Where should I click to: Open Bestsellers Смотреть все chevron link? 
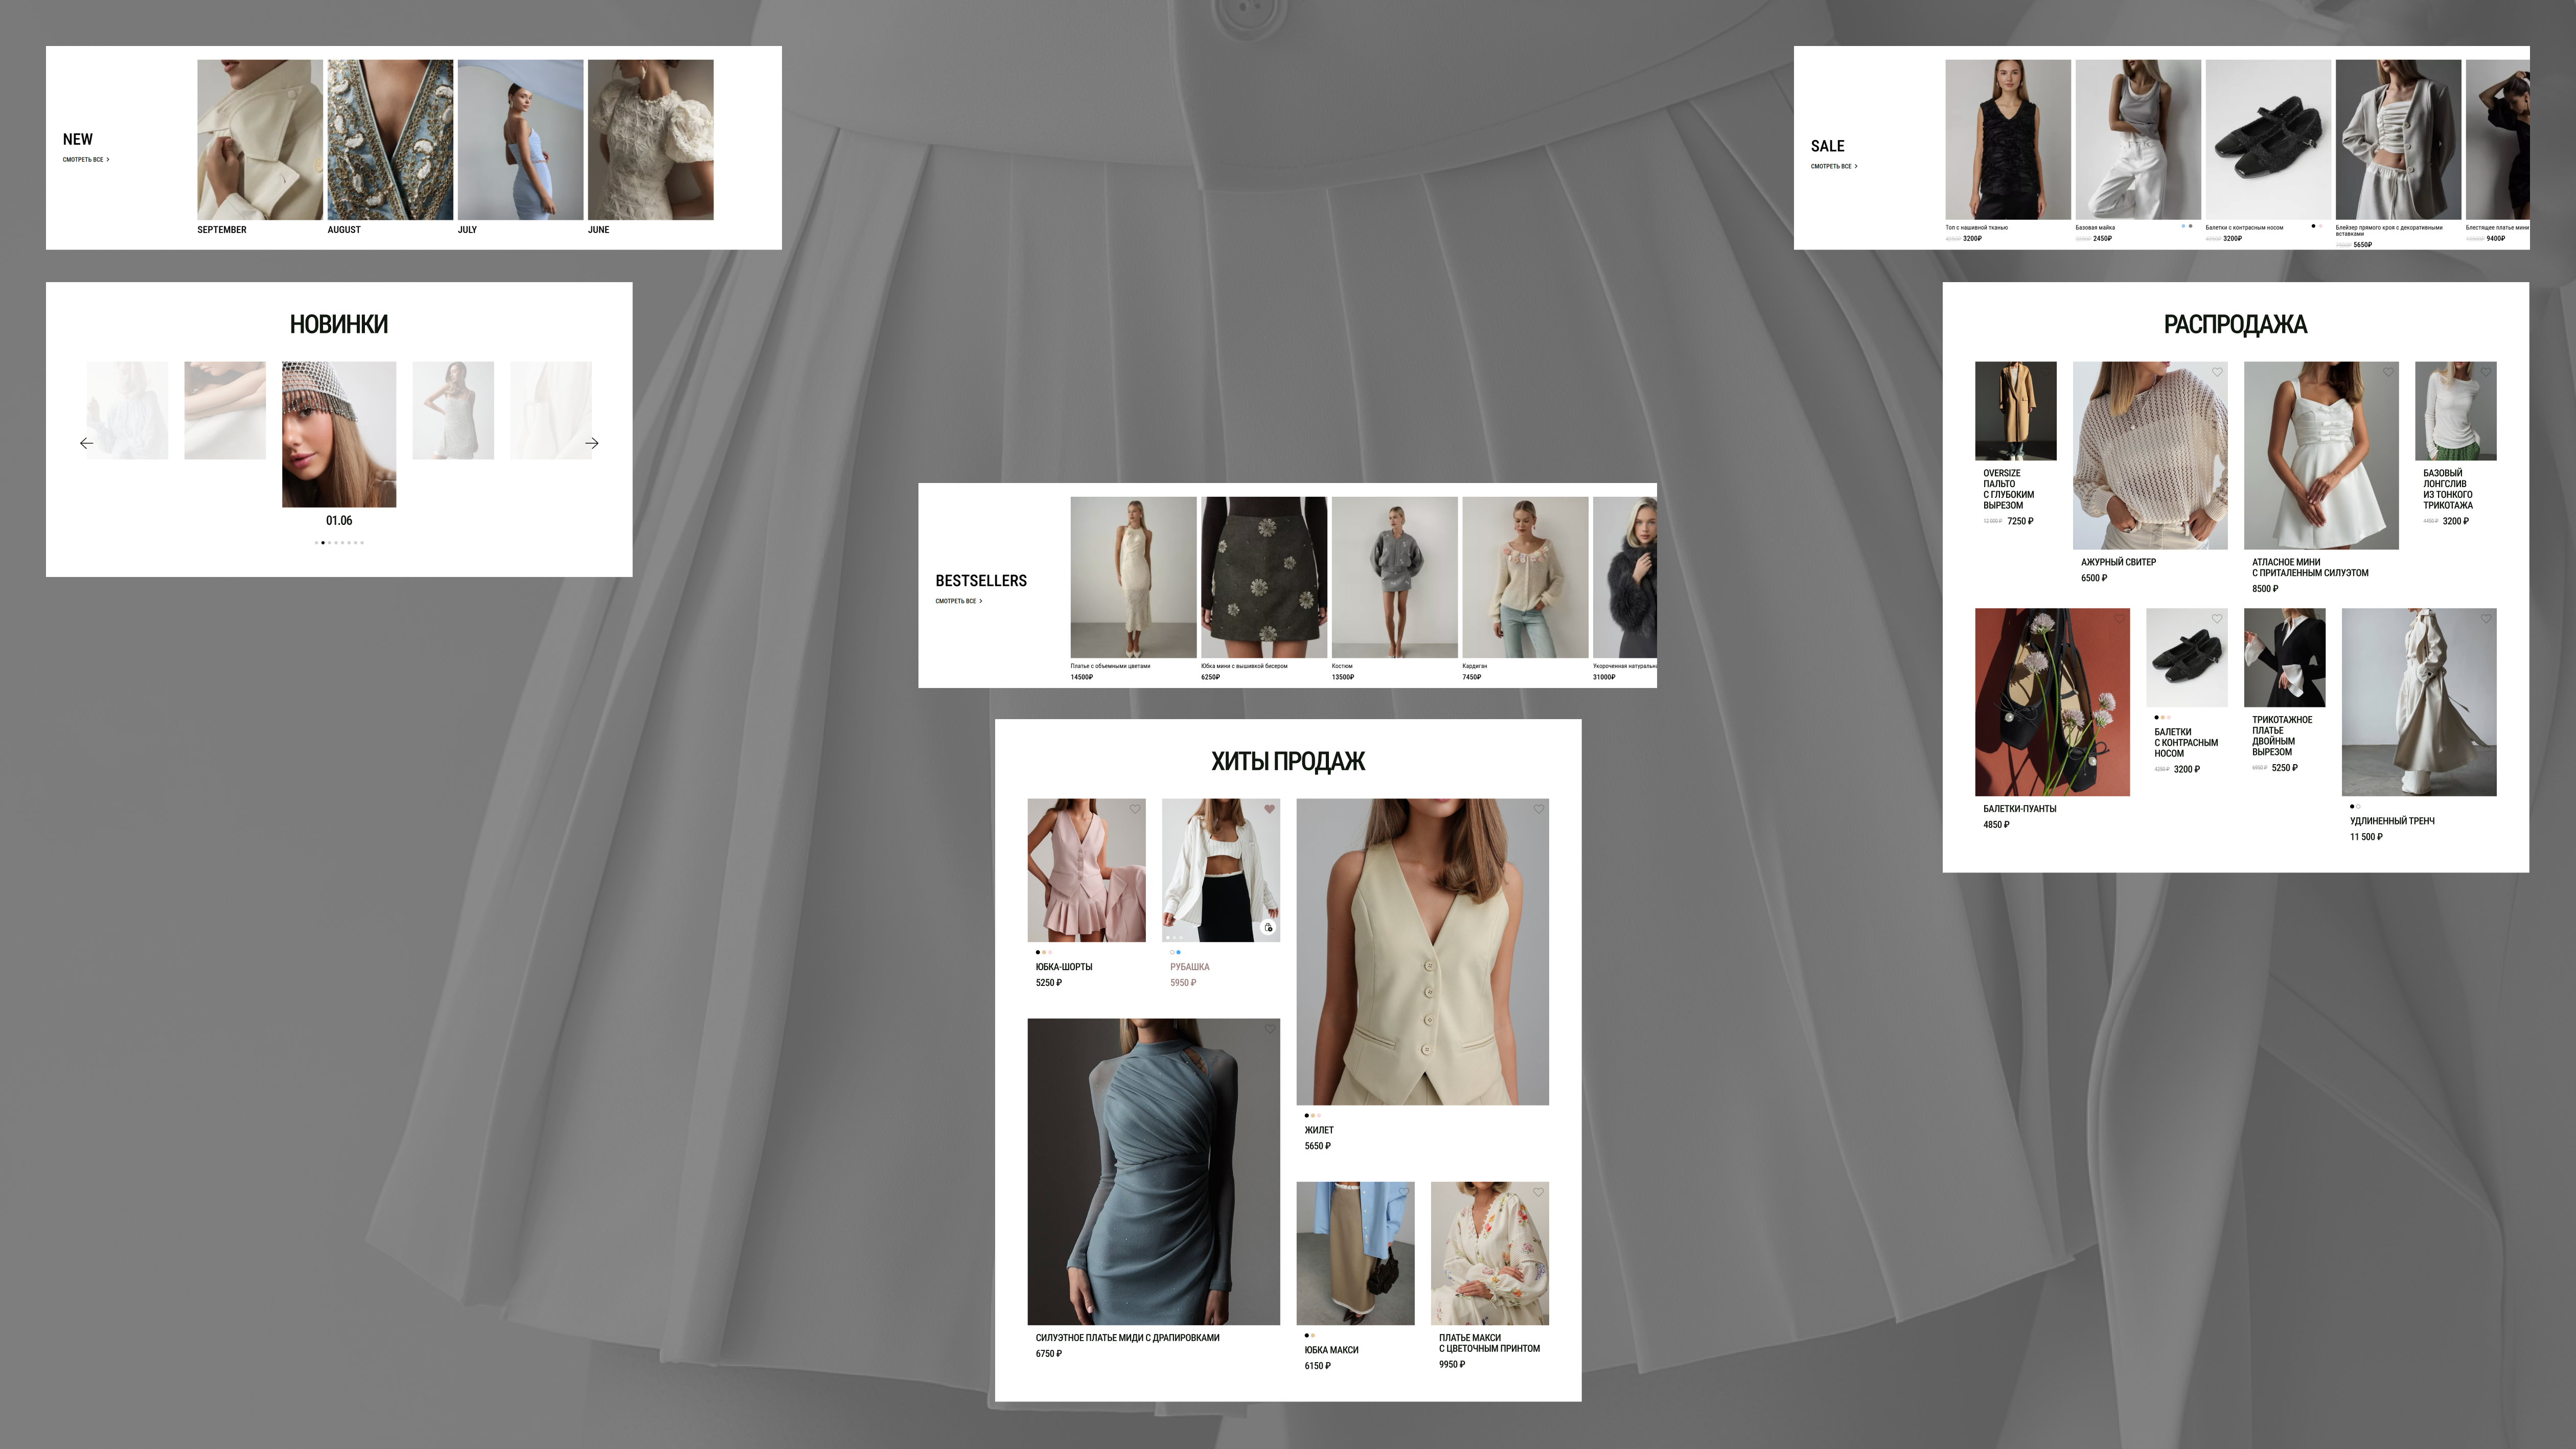980,601
